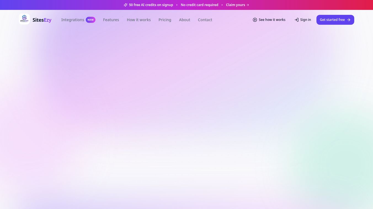373x209 pixels.
Task: Click the SitesEzy logo icon
Action: tap(24, 19)
